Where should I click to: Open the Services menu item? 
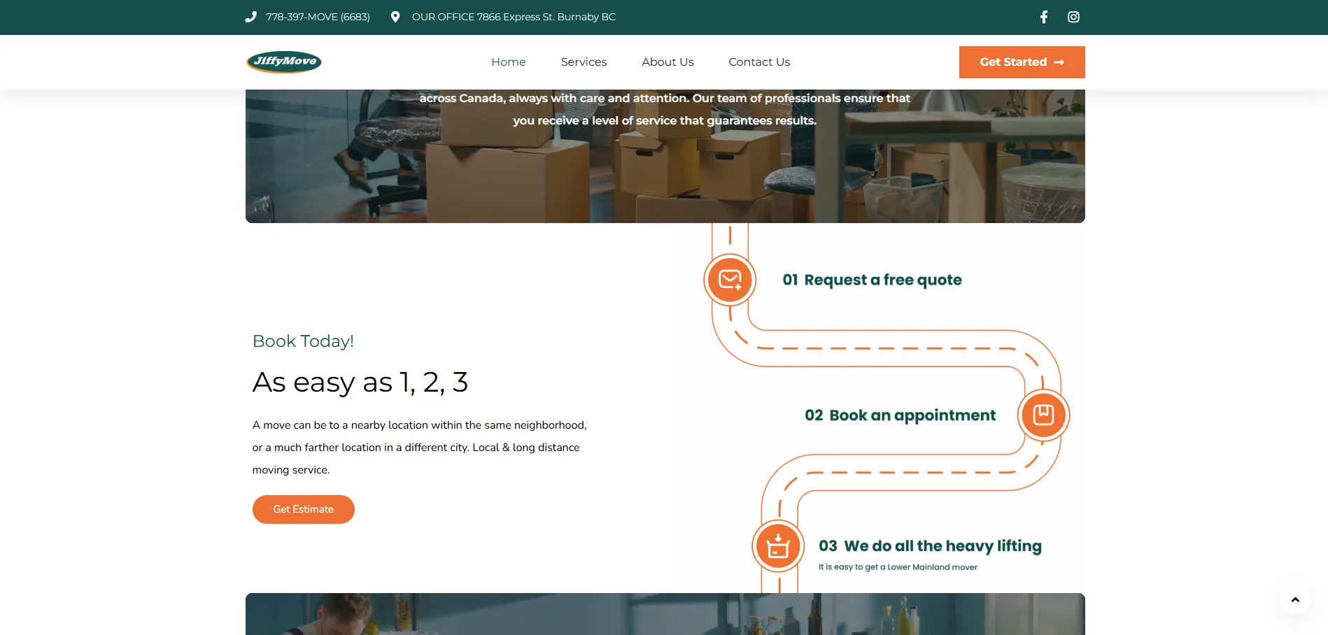click(x=584, y=62)
